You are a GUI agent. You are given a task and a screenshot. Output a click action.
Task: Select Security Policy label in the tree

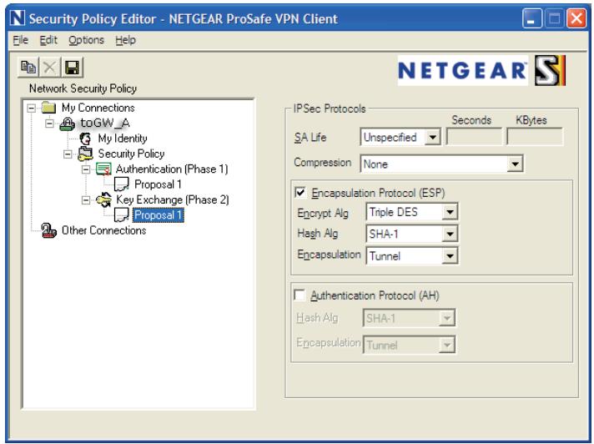131,154
